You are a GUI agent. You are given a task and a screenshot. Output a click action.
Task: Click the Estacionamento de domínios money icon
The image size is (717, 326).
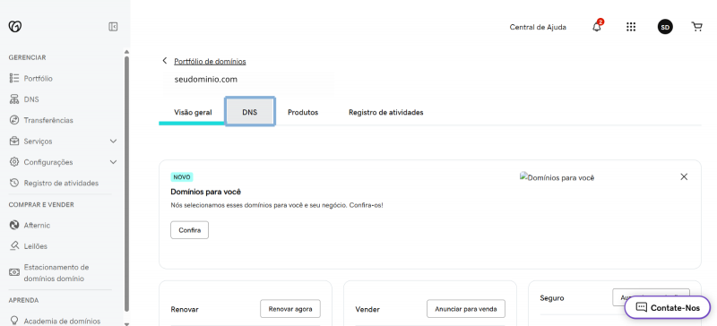pyautogui.click(x=14, y=272)
